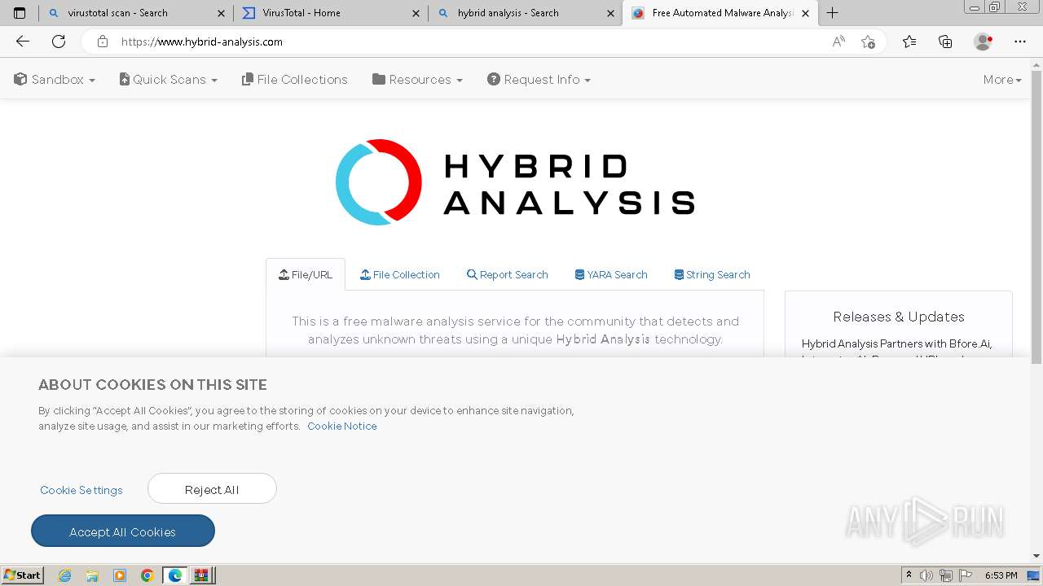This screenshot has width=1043, height=586.
Task: Open File Collections in the navbar
Action: (x=295, y=80)
